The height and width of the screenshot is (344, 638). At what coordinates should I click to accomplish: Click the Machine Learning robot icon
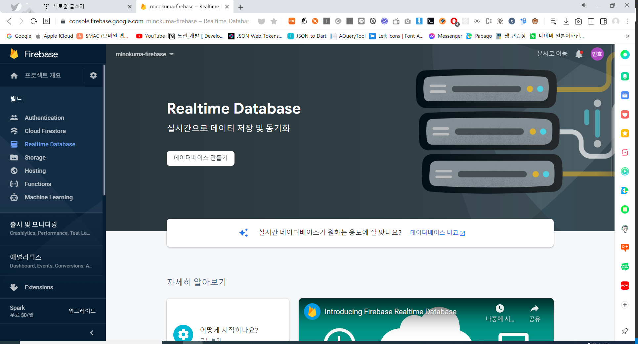click(x=14, y=197)
